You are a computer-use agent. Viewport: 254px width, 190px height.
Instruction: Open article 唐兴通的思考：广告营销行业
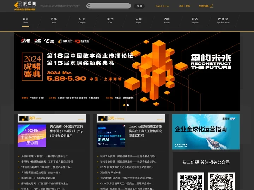click(44, 184)
